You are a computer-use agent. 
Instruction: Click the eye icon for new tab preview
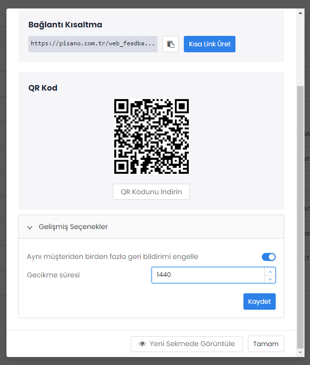point(142,344)
